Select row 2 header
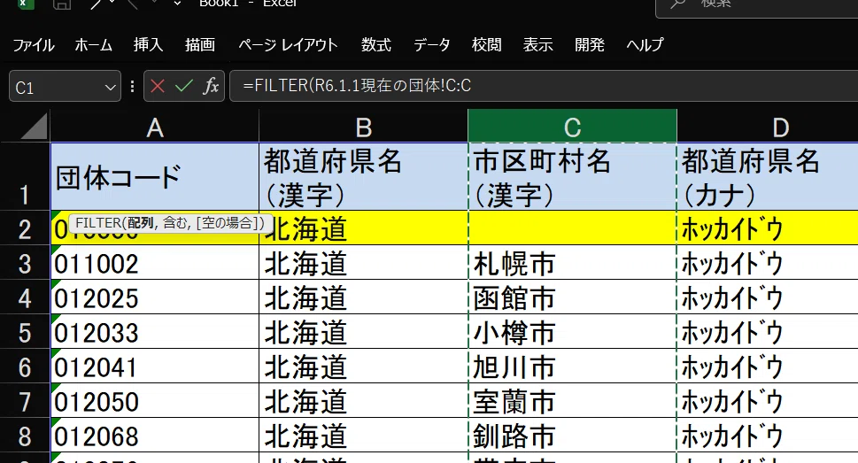The image size is (858, 463). tap(25, 228)
